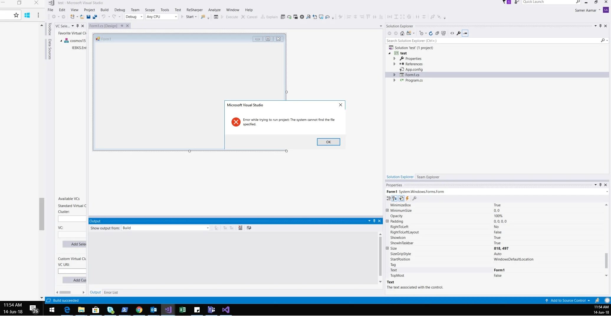
Task: Click the Show All Files icon in Solution Explorer
Action: tap(444, 33)
